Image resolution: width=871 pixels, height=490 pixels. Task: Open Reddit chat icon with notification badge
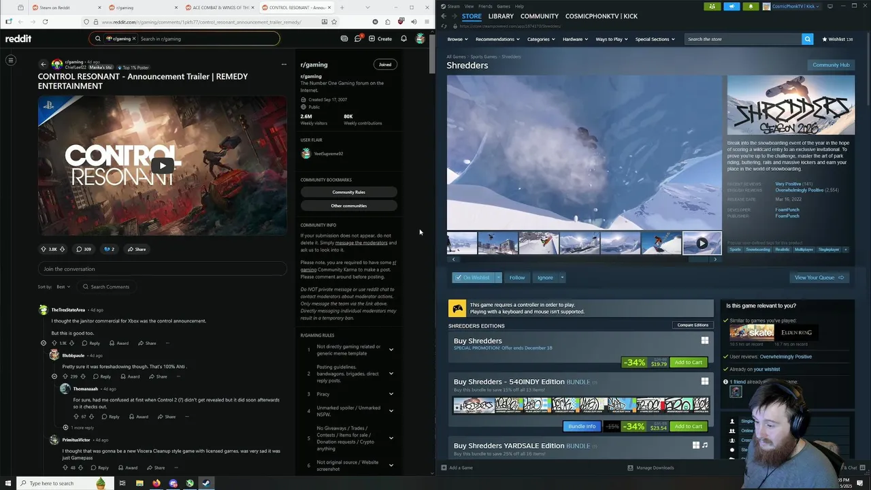tap(358, 39)
